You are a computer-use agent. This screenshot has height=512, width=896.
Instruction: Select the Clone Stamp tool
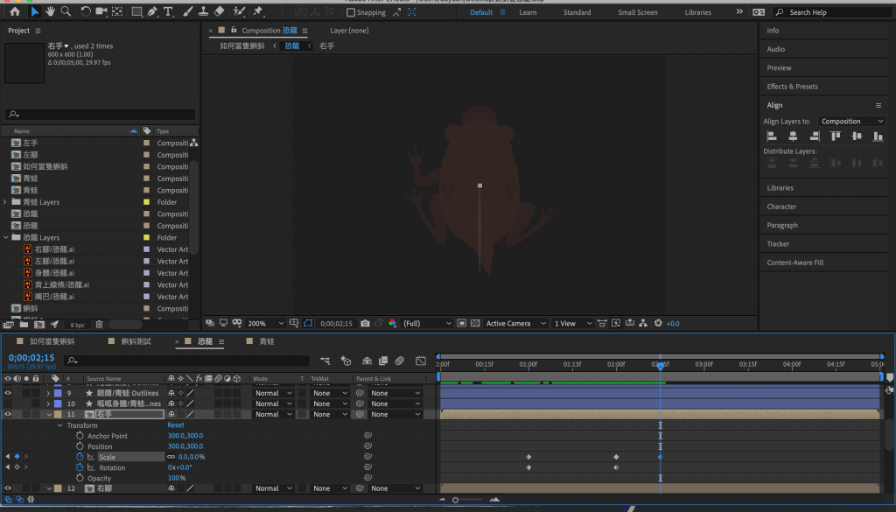coord(203,12)
